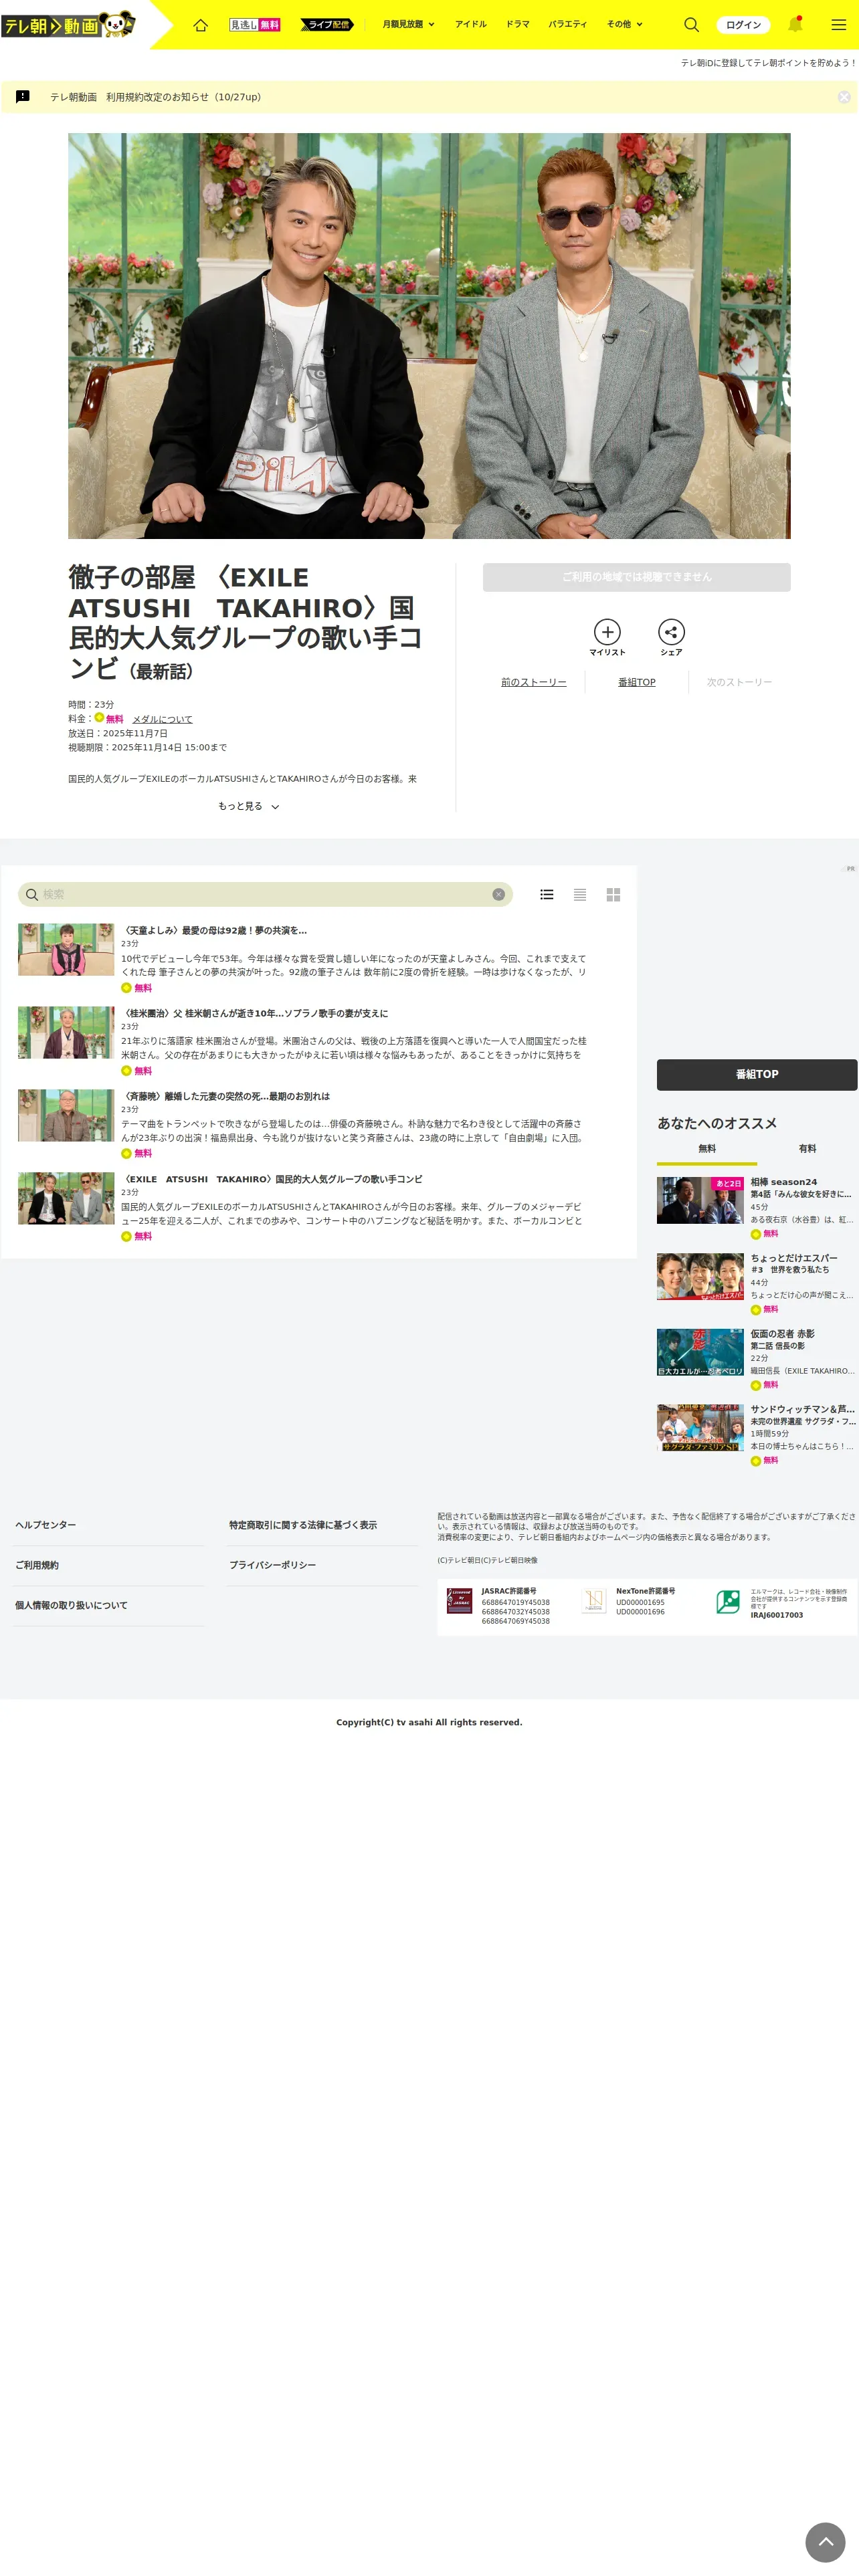Dismiss the 利用規約改定 notice banner

tap(844, 97)
